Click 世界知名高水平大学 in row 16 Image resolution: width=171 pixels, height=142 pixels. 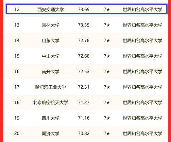(x=143, y=72)
